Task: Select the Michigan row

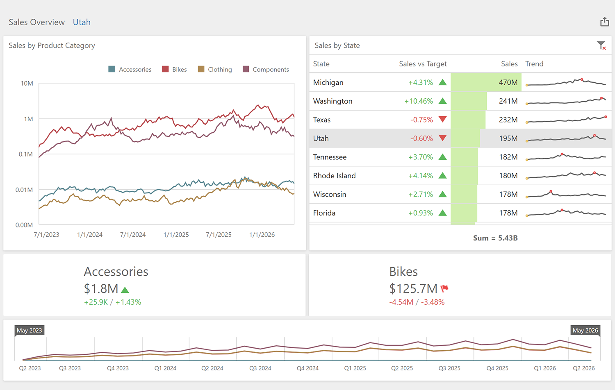Action: click(460, 82)
